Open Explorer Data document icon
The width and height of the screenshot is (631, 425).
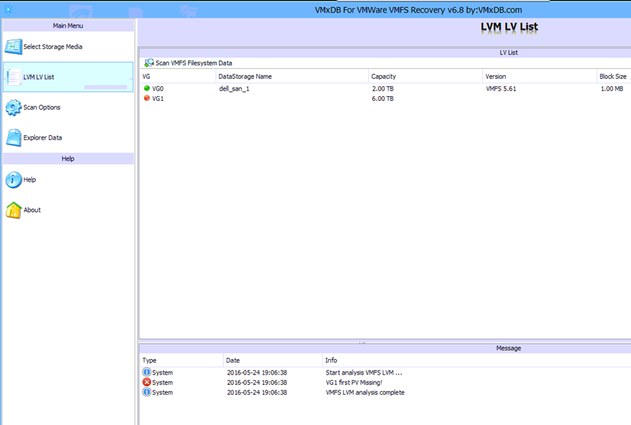(13, 137)
